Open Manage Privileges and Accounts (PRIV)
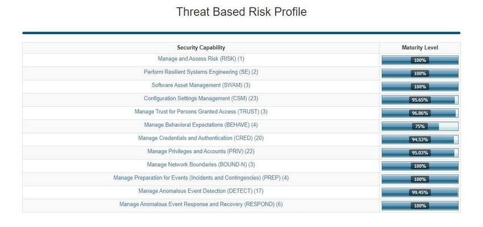483x227 pixels. tap(201, 152)
